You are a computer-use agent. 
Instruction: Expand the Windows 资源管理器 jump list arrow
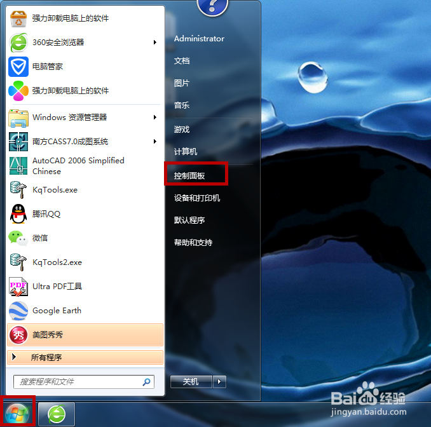click(155, 118)
